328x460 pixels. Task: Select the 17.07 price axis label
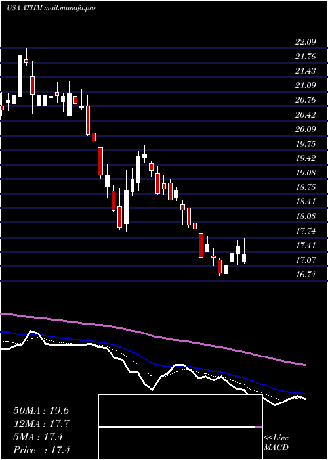tap(306, 260)
